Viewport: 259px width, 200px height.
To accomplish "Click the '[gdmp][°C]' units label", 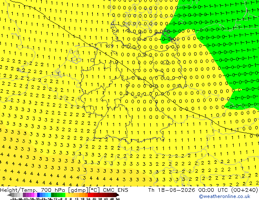I will point(84,190).
